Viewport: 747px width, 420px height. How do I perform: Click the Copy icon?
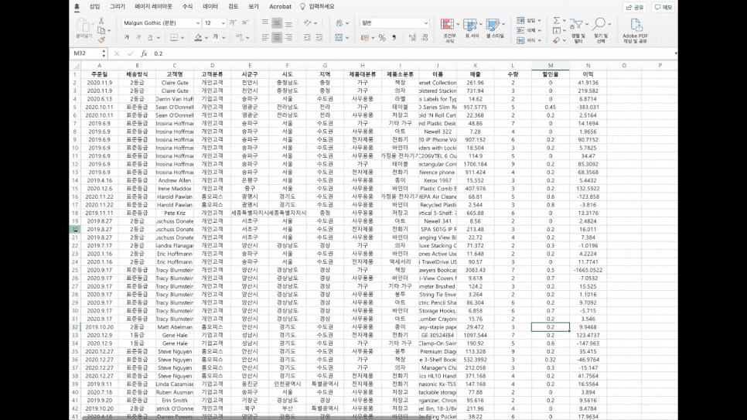tap(101, 30)
